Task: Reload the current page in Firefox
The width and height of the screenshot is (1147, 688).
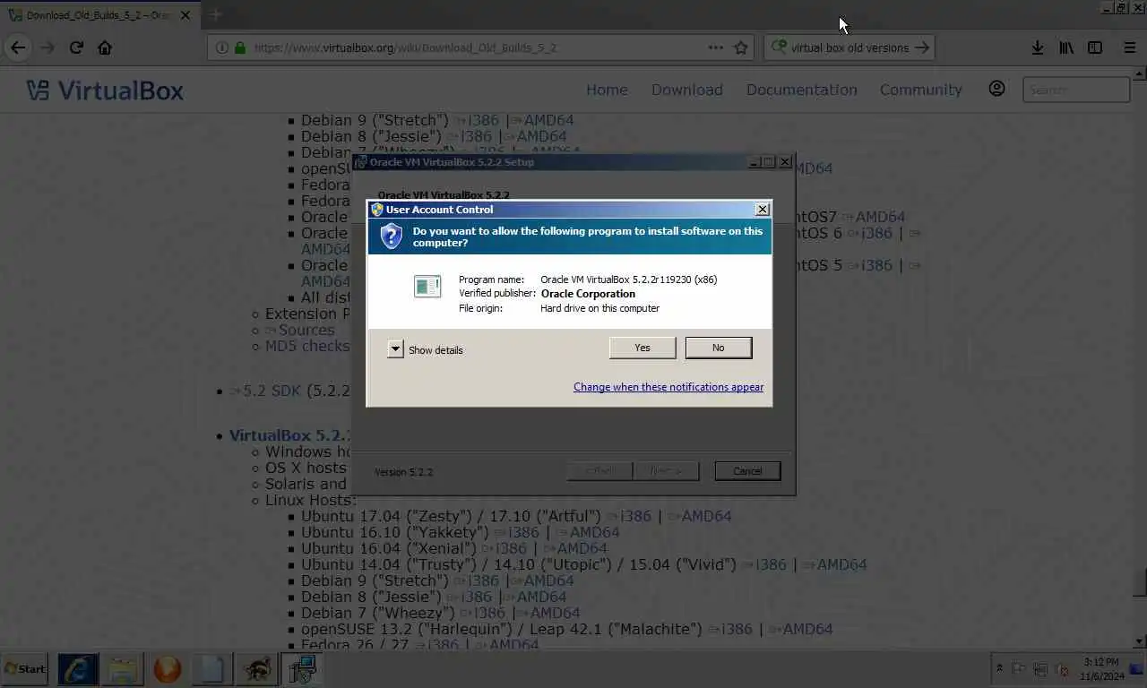Action: click(x=76, y=47)
